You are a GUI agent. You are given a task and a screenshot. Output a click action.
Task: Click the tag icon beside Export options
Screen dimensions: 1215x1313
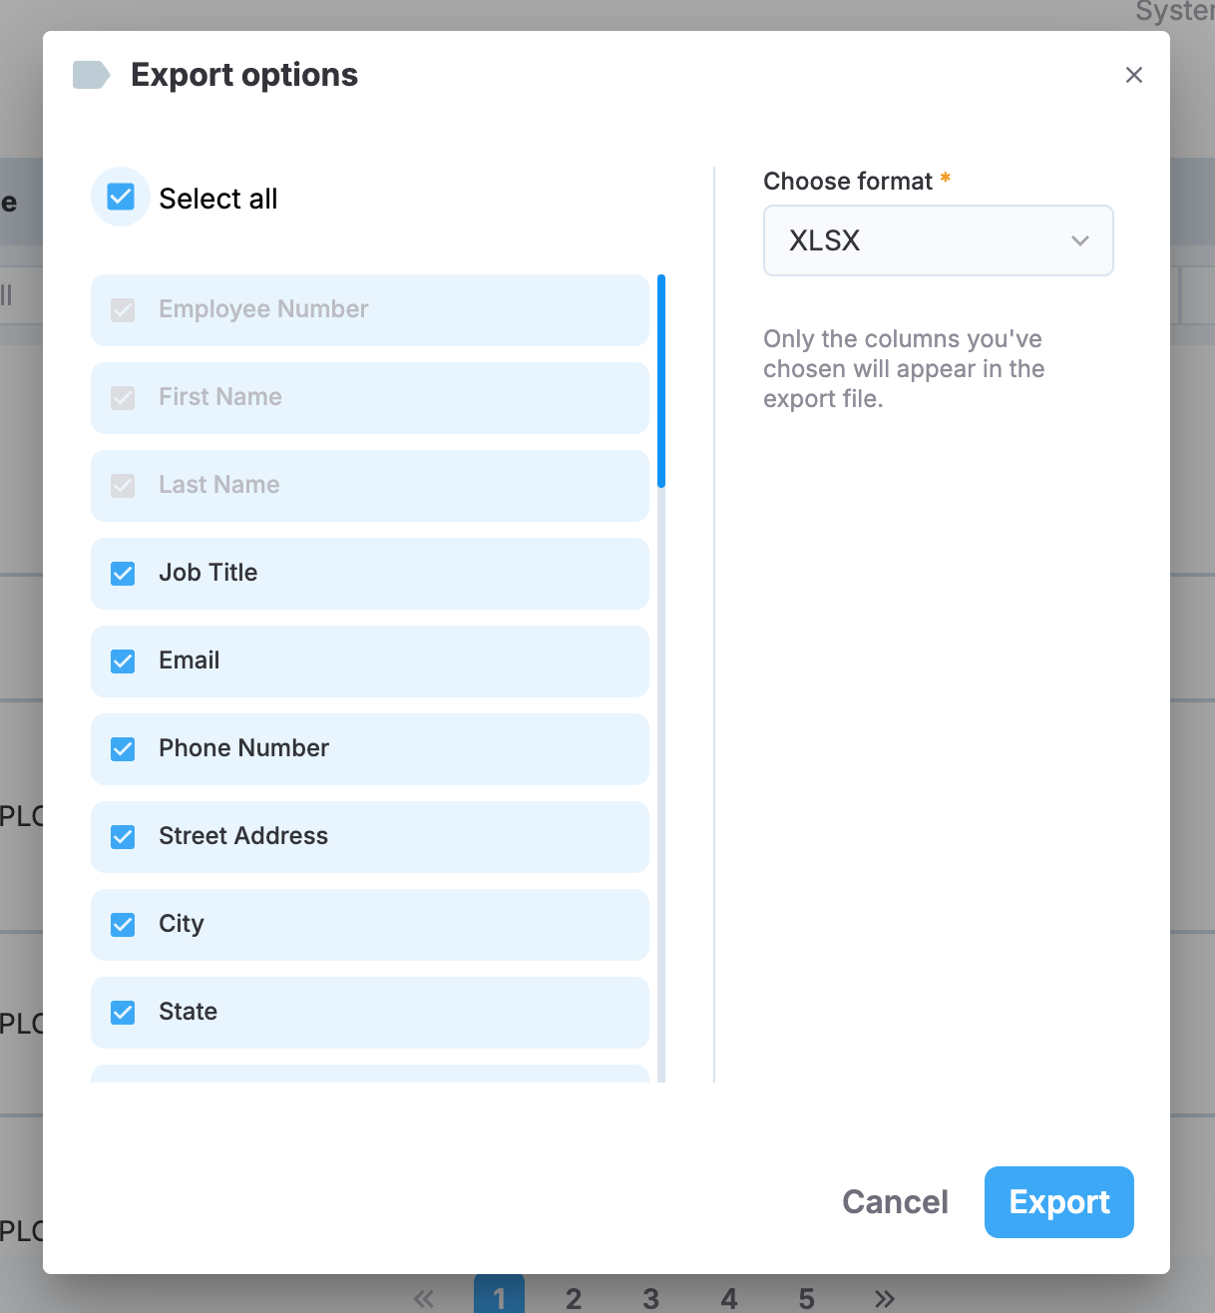pyautogui.click(x=91, y=75)
